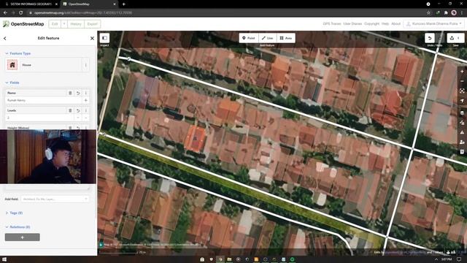Select the Area add-feature tool
Screen dimensions: 467x263
click(286, 38)
